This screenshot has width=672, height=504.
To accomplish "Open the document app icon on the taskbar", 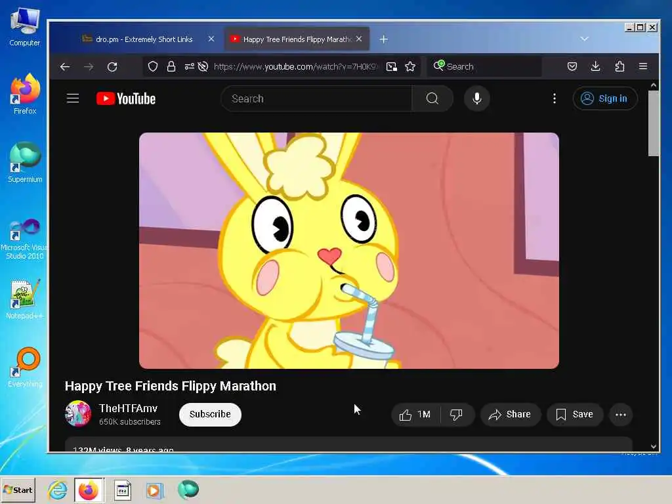I will point(123,490).
